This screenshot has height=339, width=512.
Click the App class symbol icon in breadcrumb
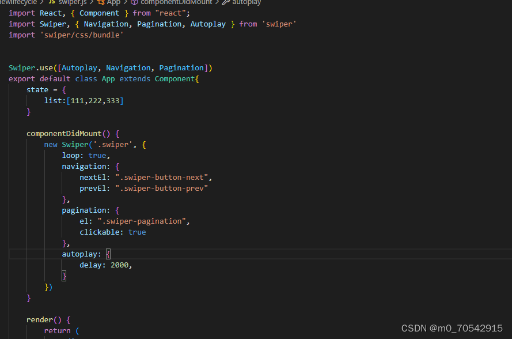pyautogui.click(x=102, y=3)
